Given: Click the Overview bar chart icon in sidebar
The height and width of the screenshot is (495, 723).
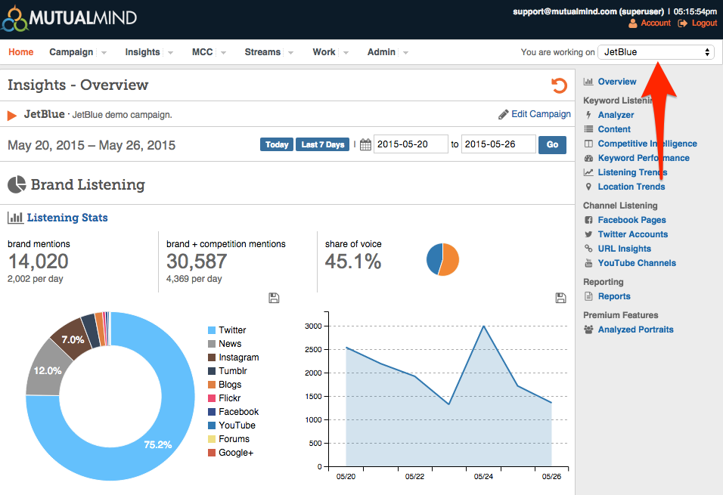Looking at the screenshot, I should coord(588,82).
